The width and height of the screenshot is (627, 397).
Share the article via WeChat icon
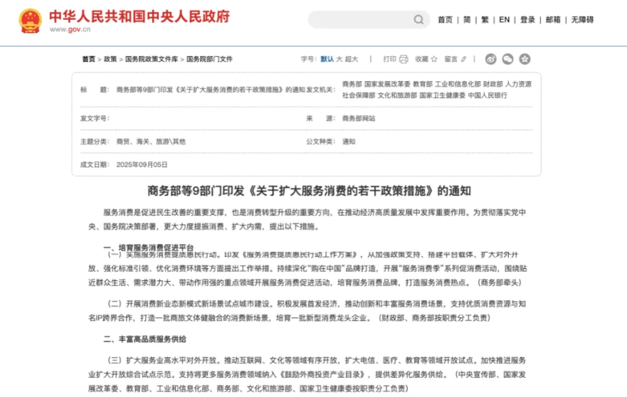pos(507,59)
